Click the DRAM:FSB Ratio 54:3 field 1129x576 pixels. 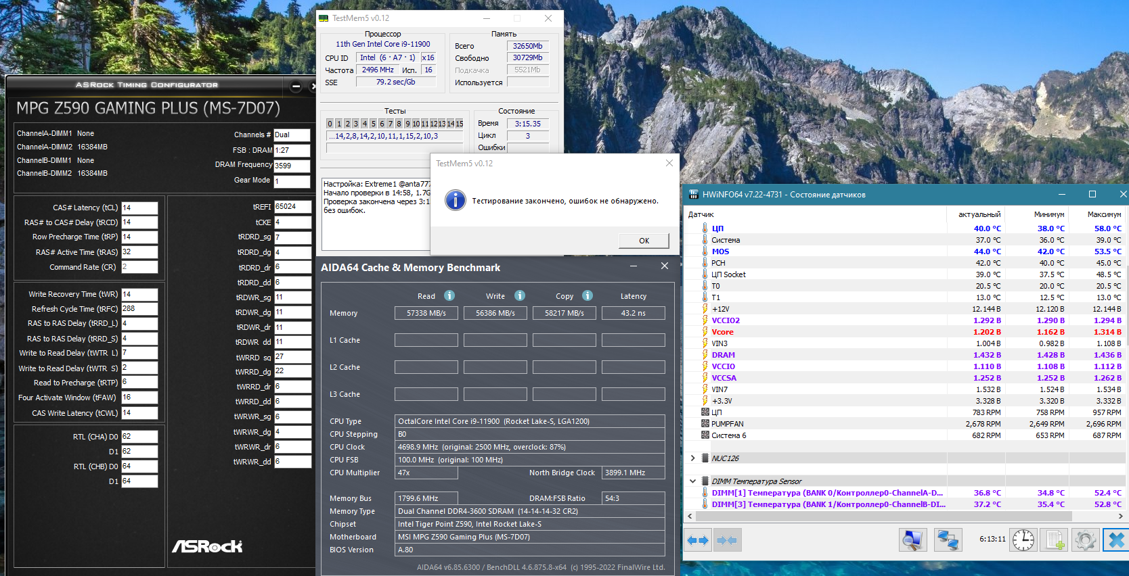click(x=634, y=498)
